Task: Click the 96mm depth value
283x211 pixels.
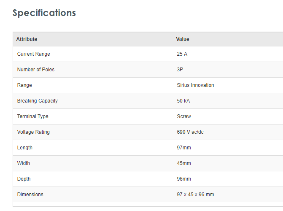Action: pos(184,179)
